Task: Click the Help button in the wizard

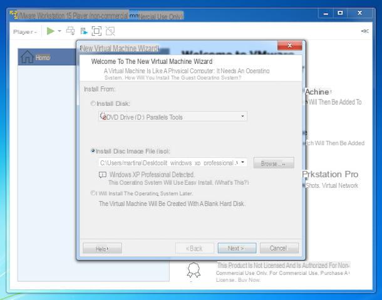Action: pyautogui.click(x=102, y=249)
